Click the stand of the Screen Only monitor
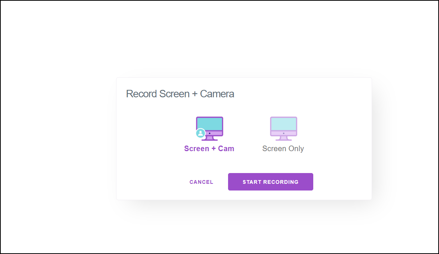439x254 pixels. [x=283, y=139]
